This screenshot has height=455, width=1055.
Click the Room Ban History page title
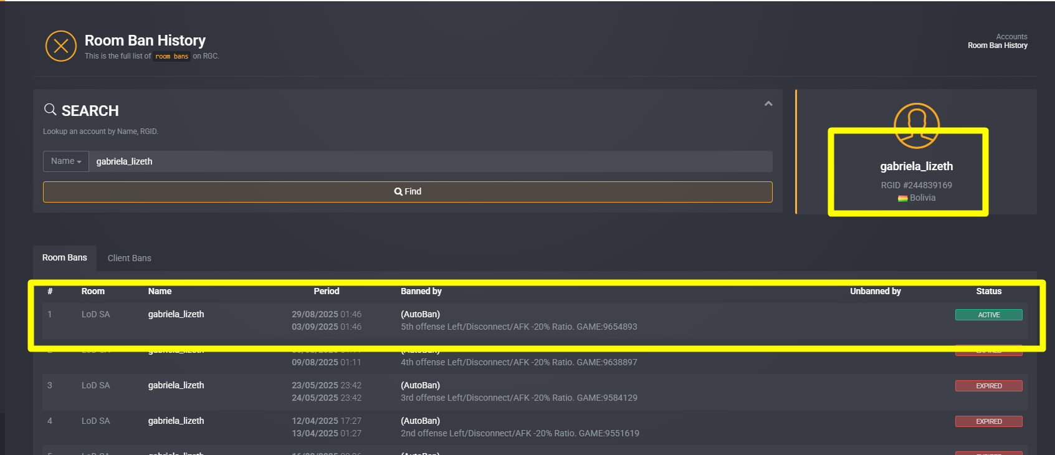tap(145, 41)
